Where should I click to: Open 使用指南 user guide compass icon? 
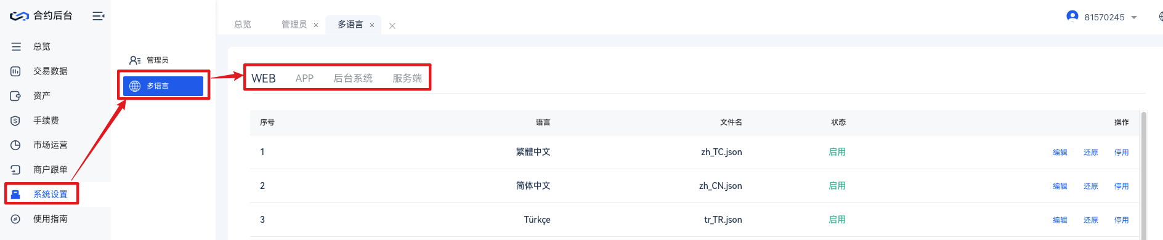(16, 219)
